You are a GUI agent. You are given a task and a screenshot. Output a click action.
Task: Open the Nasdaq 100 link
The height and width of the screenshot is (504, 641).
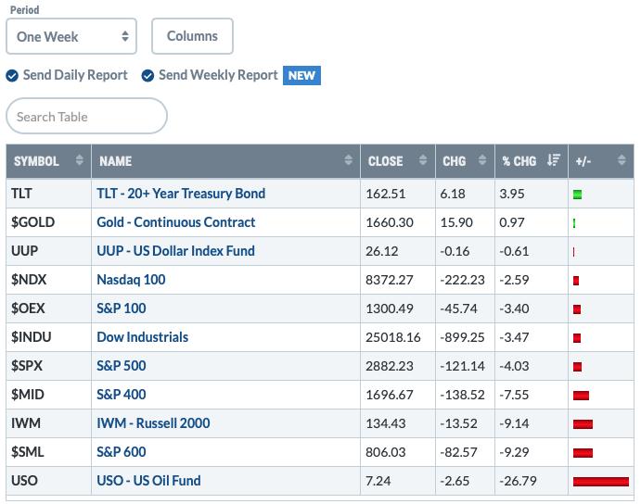pyautogui.click(x=131, y=280)
